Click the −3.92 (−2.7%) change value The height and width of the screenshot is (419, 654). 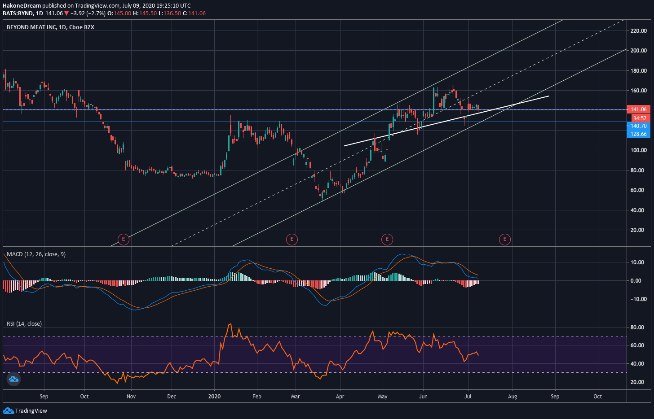(x=88, y=13)
